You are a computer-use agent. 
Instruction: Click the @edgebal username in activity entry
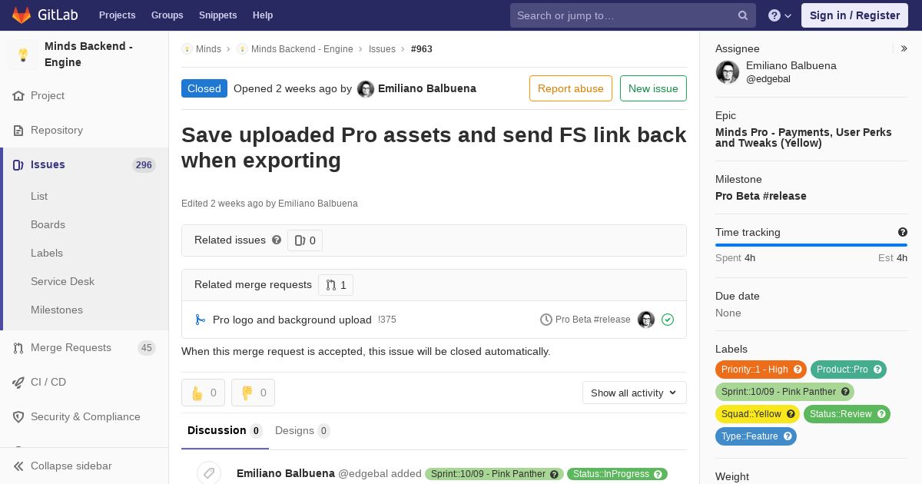point(363,474)
